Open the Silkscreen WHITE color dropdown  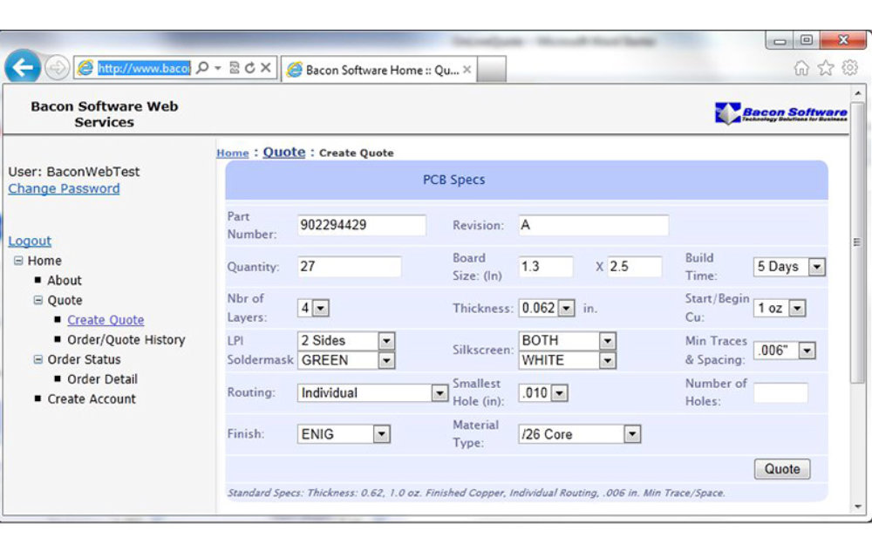(x=568, y=360)
